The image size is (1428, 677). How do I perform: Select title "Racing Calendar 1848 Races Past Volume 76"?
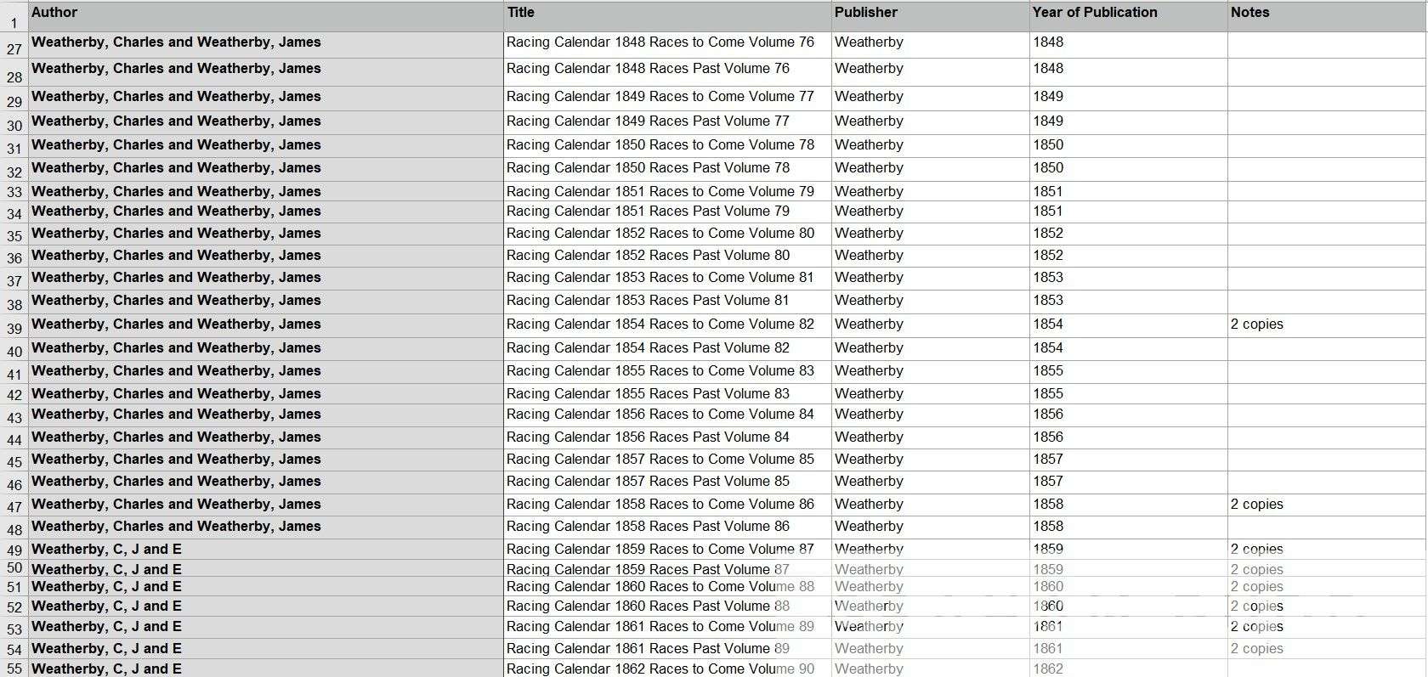click(x=648, y=69)
